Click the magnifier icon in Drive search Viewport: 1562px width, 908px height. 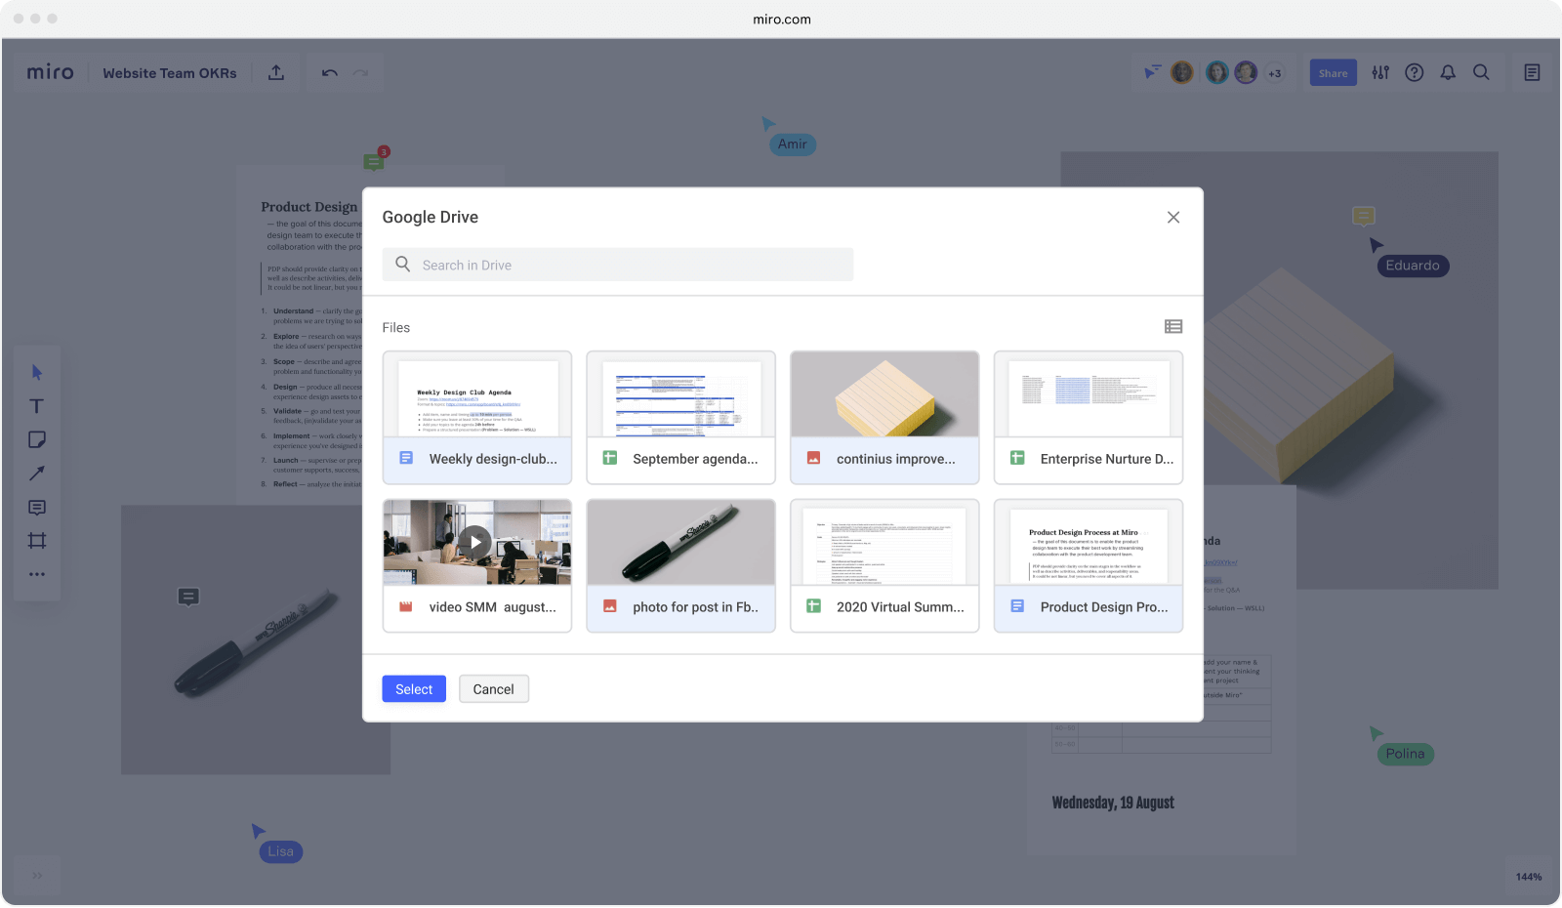402,264
